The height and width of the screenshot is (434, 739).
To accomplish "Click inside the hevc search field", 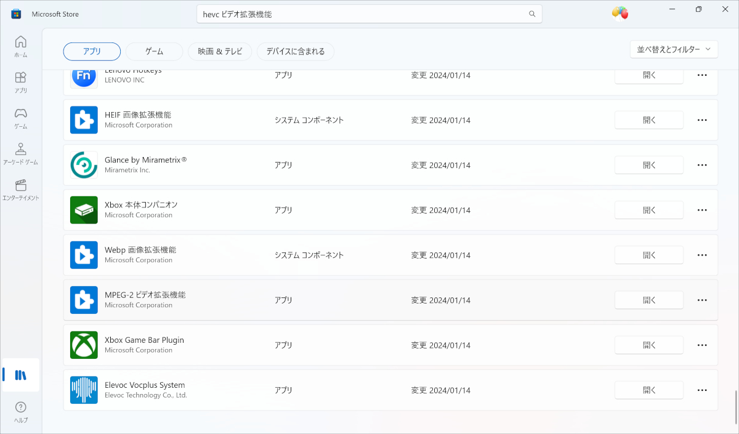I will [x=369, y=13].
